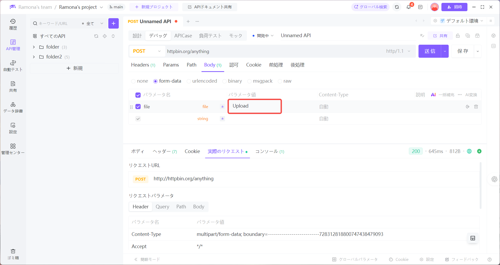Open the POST method dropdown

147,51
